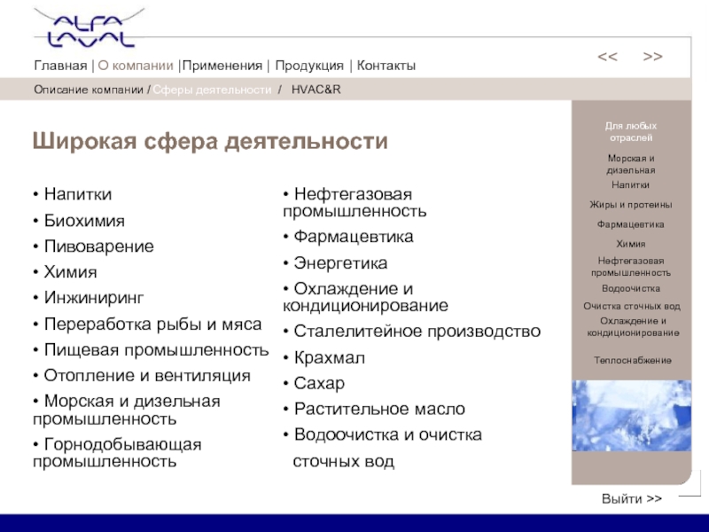Select Инжиниринг bullet item
The height and width of the screenshot is (532, 709).
pyautogui.click(x=89, y=298)
